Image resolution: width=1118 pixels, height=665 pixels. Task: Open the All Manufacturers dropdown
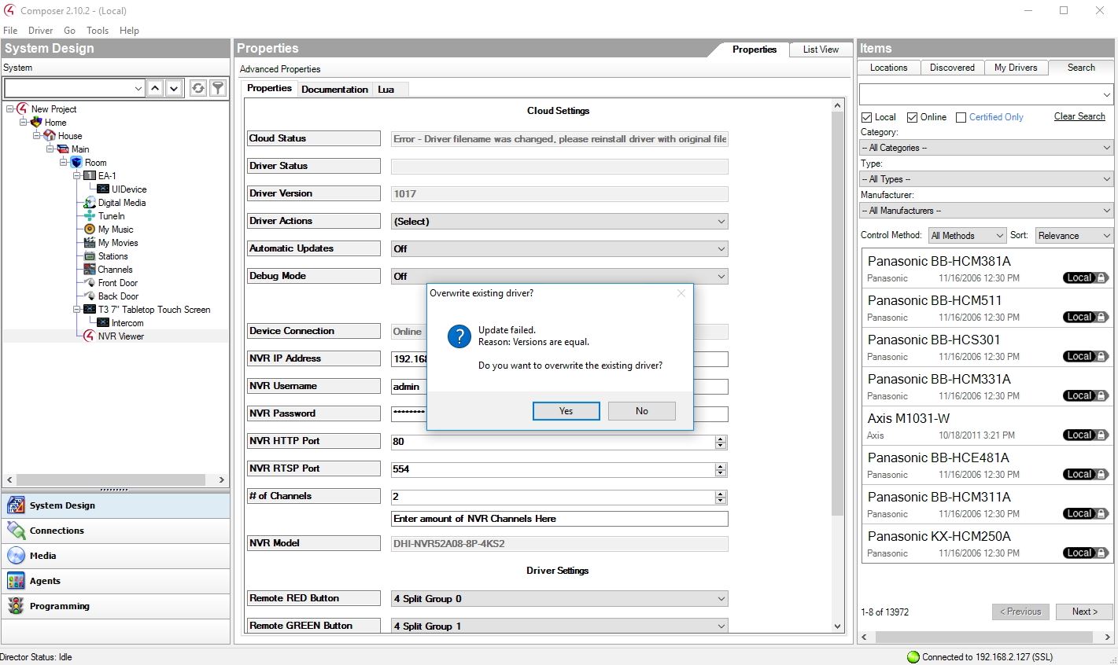986,211
